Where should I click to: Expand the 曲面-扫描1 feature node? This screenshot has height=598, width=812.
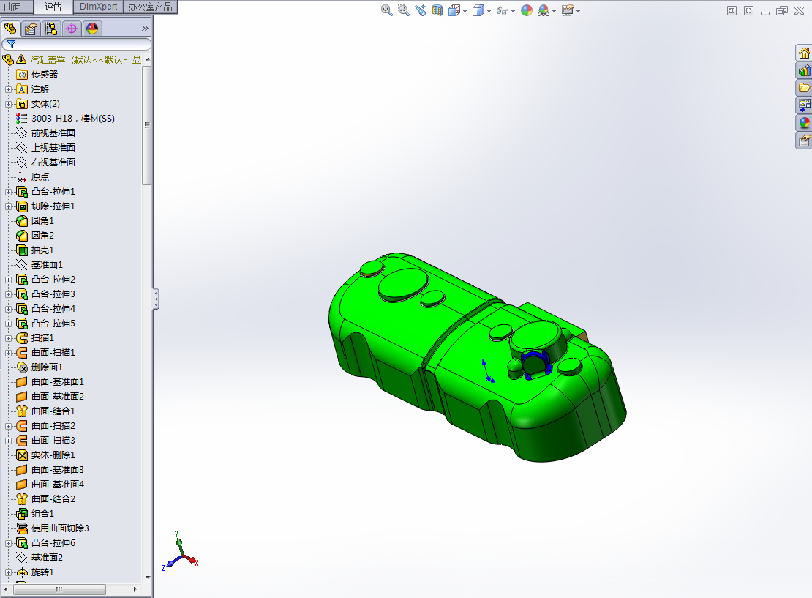click(8, 354)
